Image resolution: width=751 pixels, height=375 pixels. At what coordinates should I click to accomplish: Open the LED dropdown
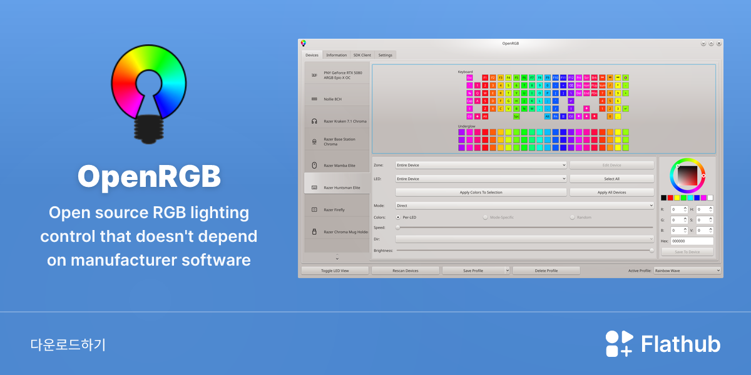tap(481, 179)
